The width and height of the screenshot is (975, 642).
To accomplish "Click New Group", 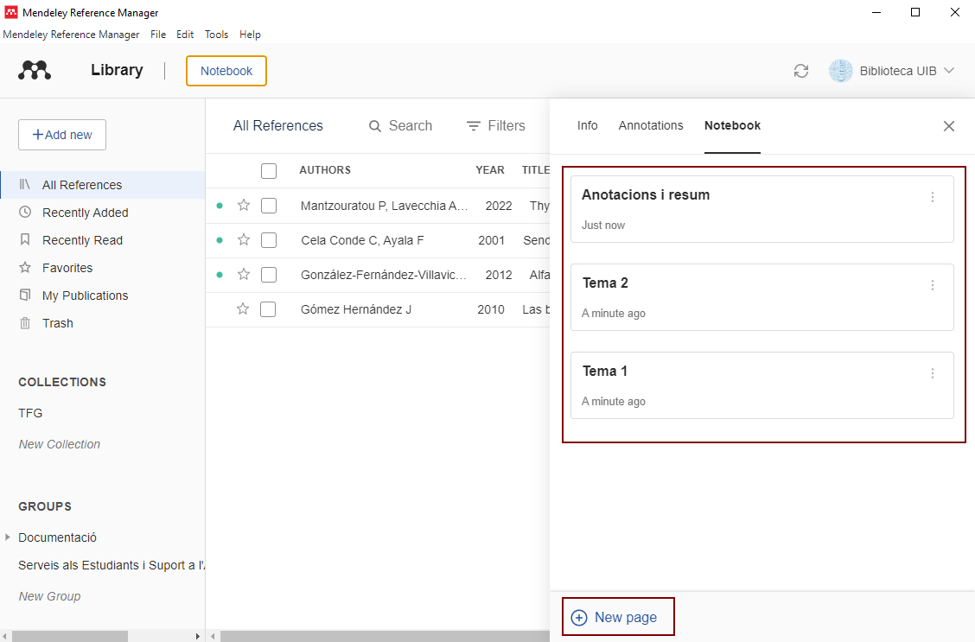I will click(50, 596).
